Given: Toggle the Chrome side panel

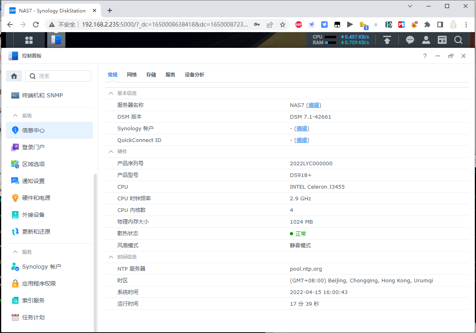Looking at the screenshot, I should coord(440,25).
